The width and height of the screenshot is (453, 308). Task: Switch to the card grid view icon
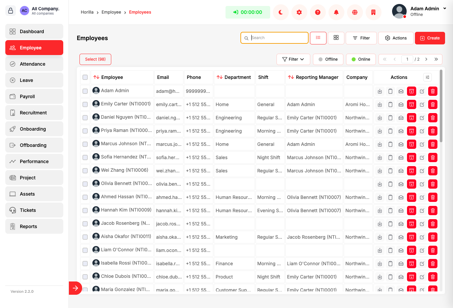pyautogui.click(x=336, y=38)
